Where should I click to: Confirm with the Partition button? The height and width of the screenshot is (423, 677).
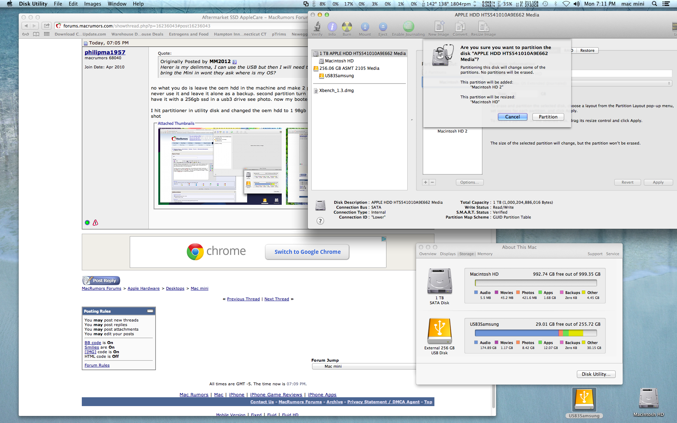pyautogui.click(x=548, y=117)
